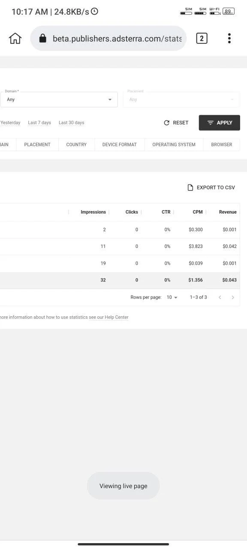Open the tab switcher showing 2 tabs

[202, 38]
